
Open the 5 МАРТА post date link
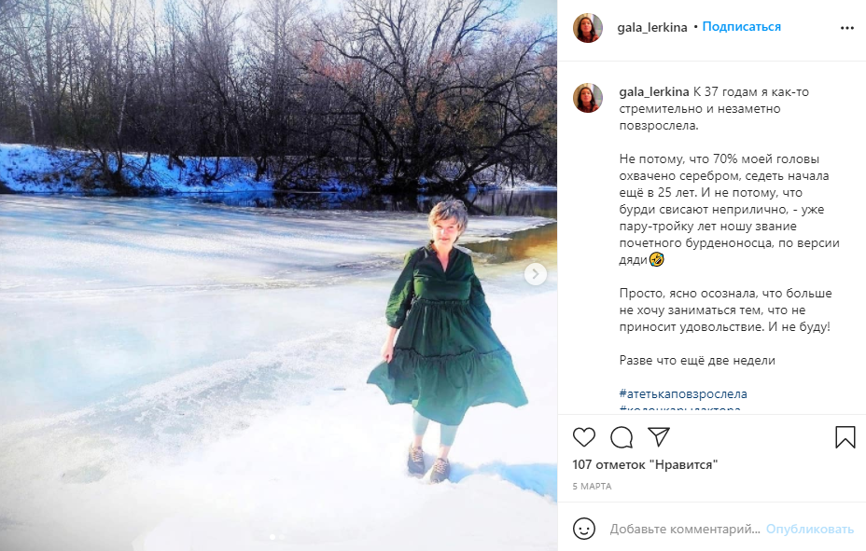click(x=592, y=486)
